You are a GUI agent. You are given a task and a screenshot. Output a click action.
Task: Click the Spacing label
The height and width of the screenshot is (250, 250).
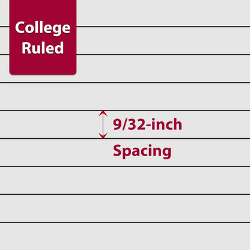pos(142,151)
